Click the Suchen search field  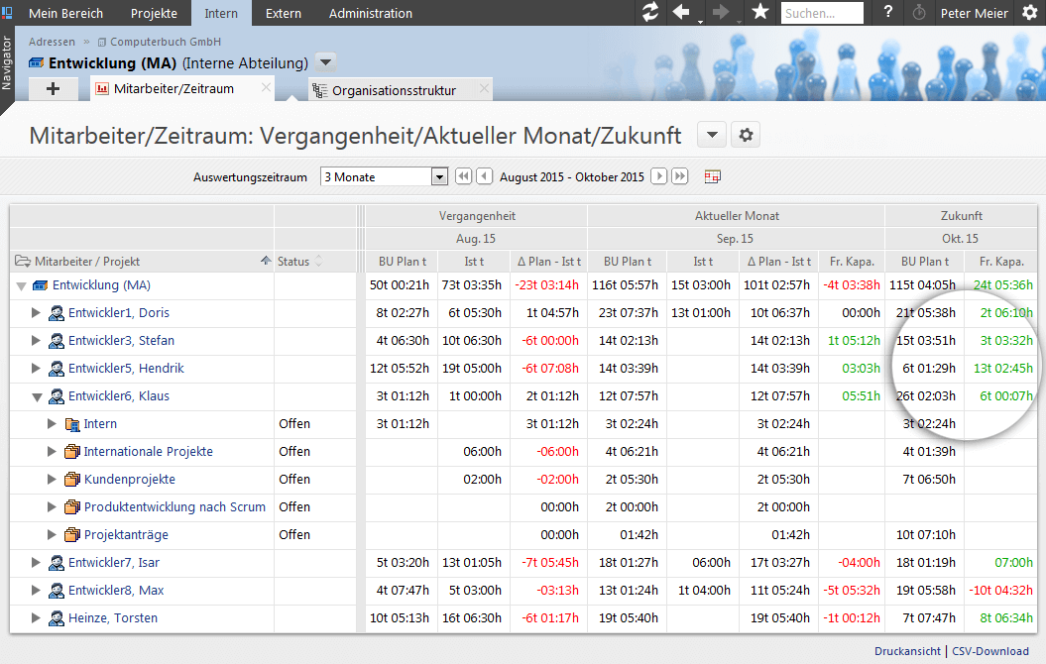point(821,13)
